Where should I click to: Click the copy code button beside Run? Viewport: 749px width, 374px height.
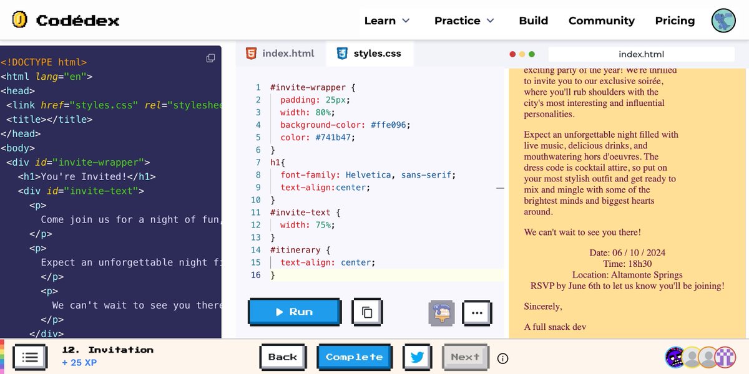[x=367, y=312]
